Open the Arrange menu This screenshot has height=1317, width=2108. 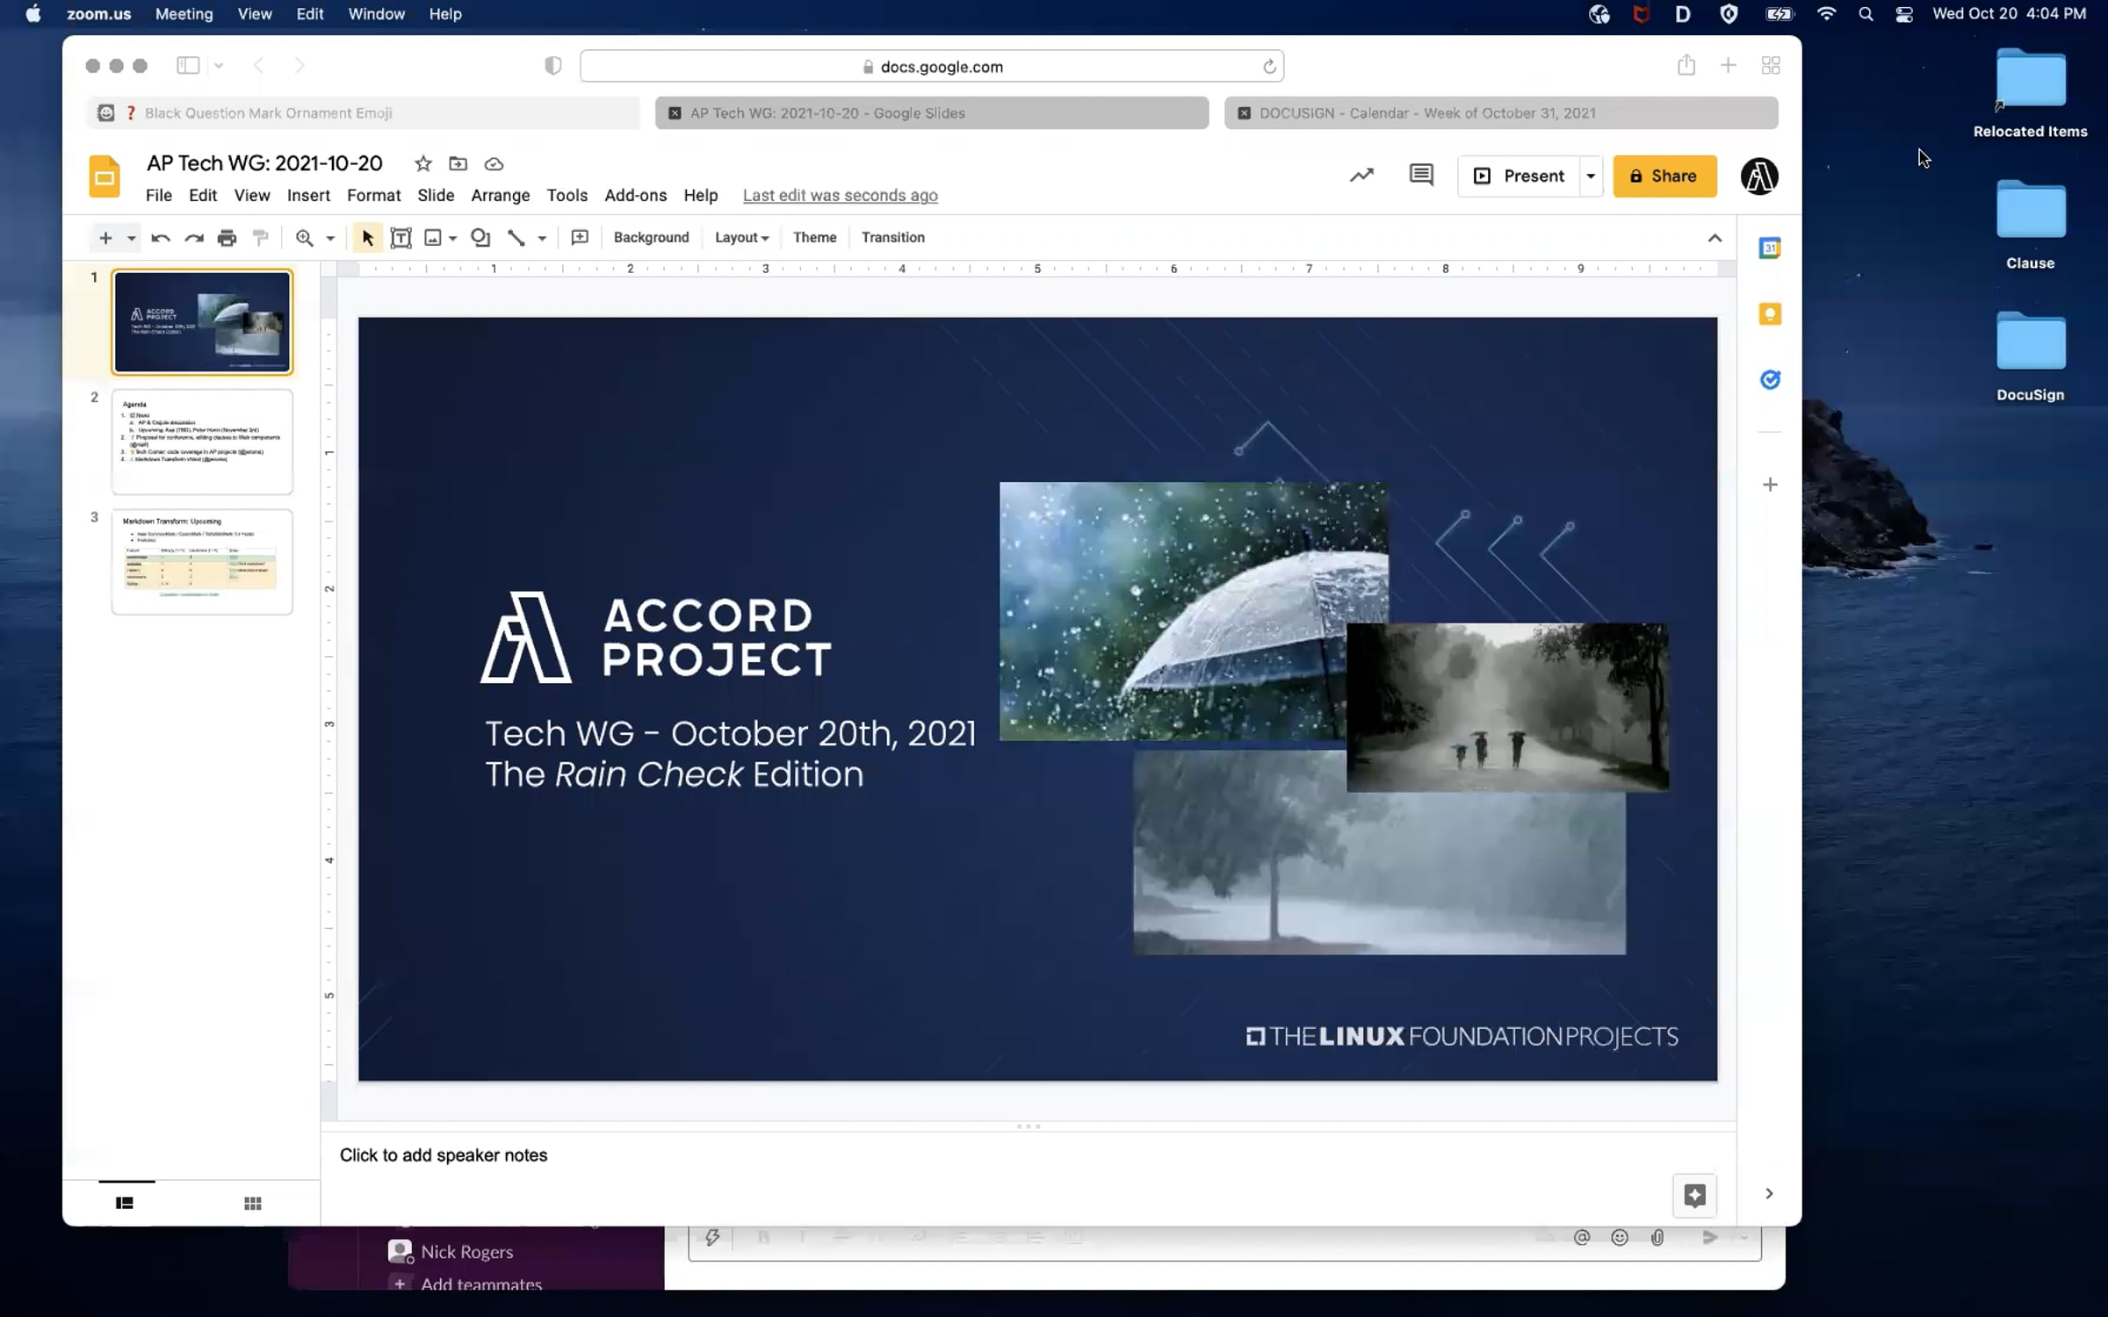tap(500, 196)
